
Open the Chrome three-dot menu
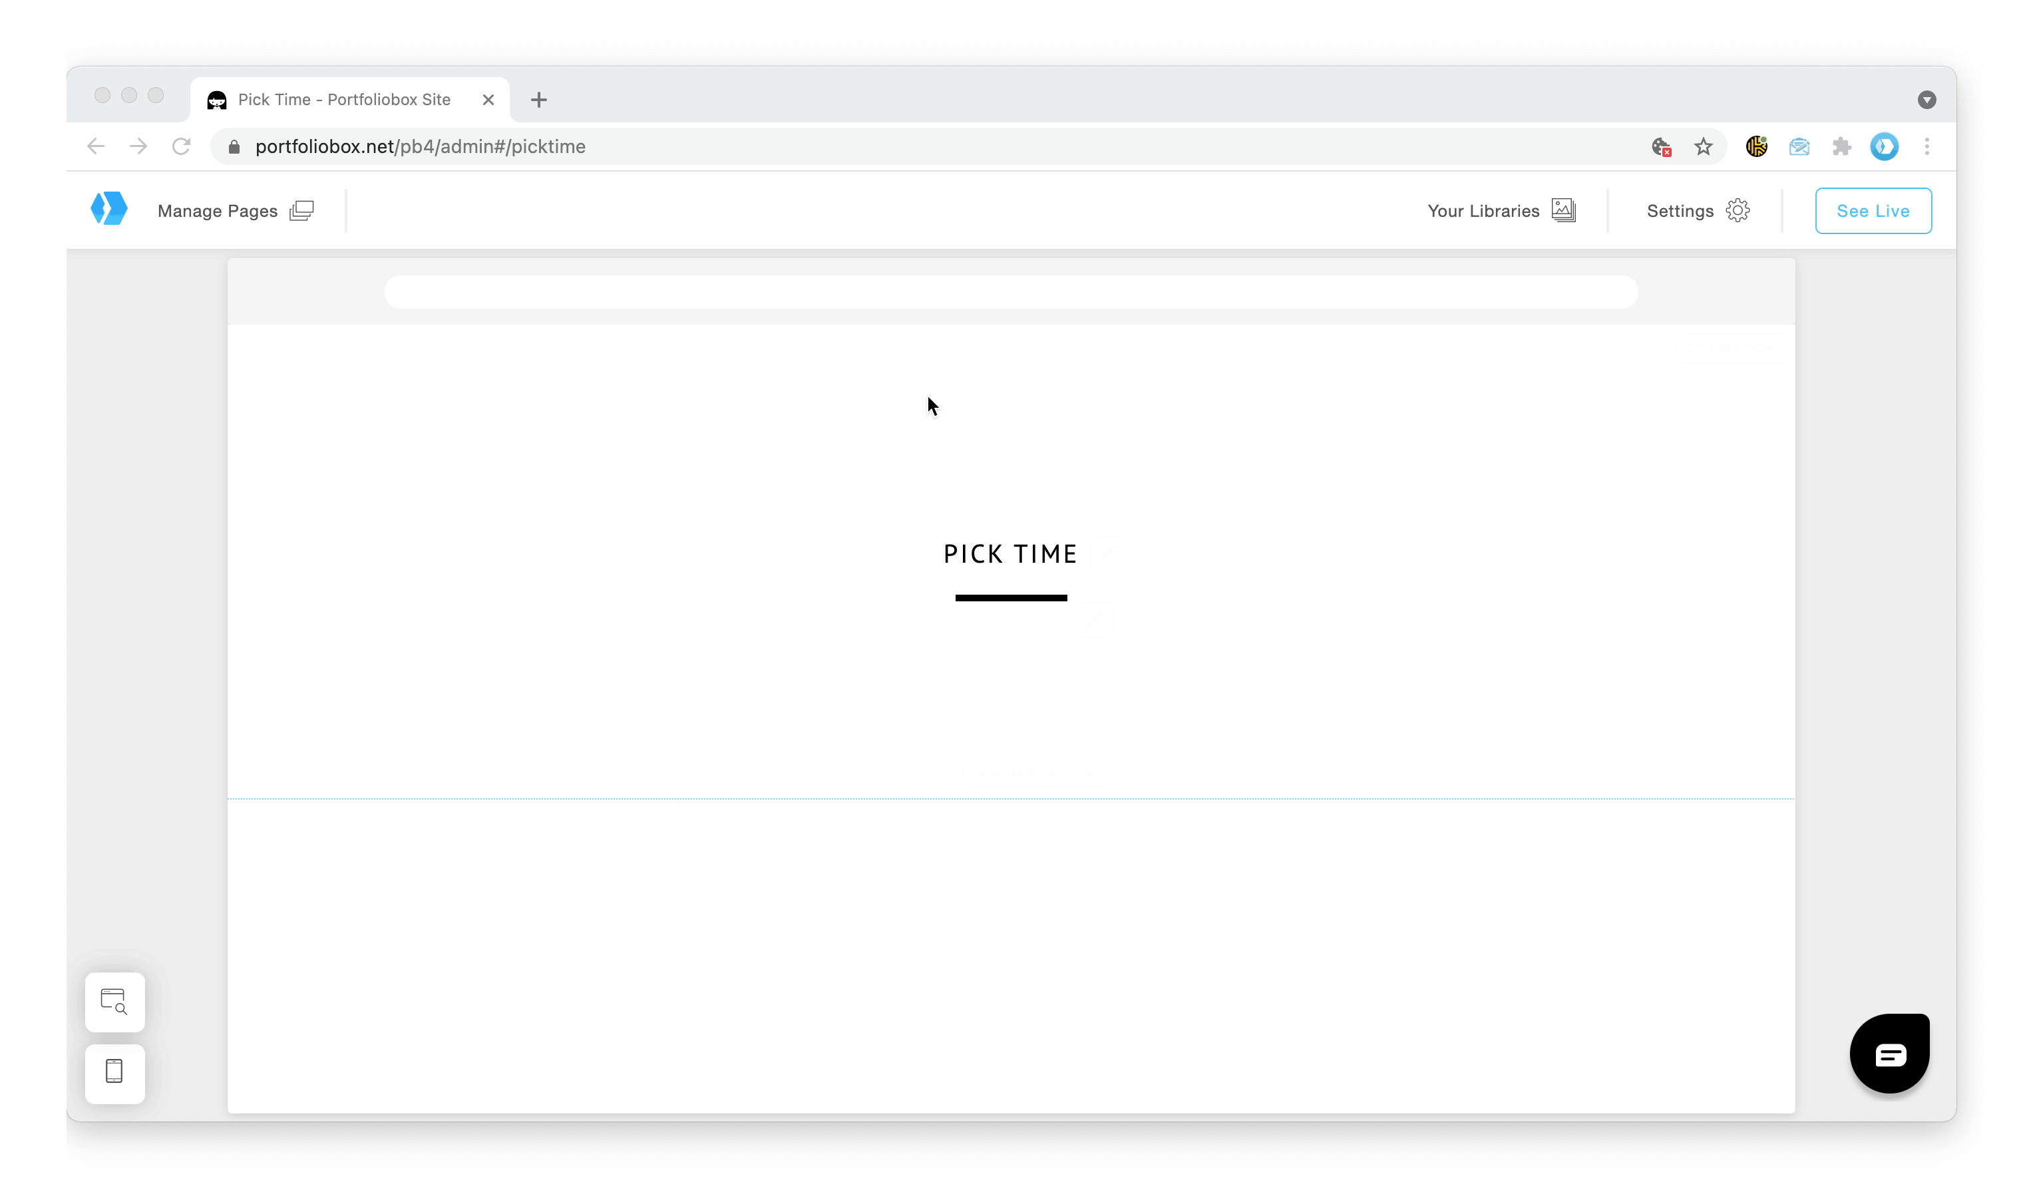tap(1927, 147)
